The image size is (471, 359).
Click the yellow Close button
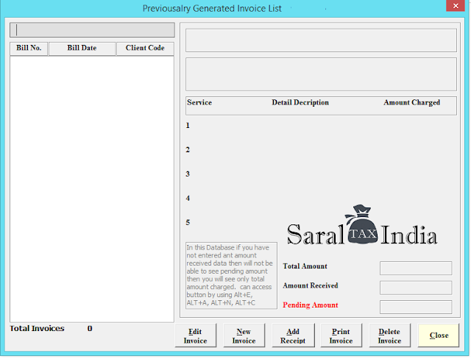point(439,335)
